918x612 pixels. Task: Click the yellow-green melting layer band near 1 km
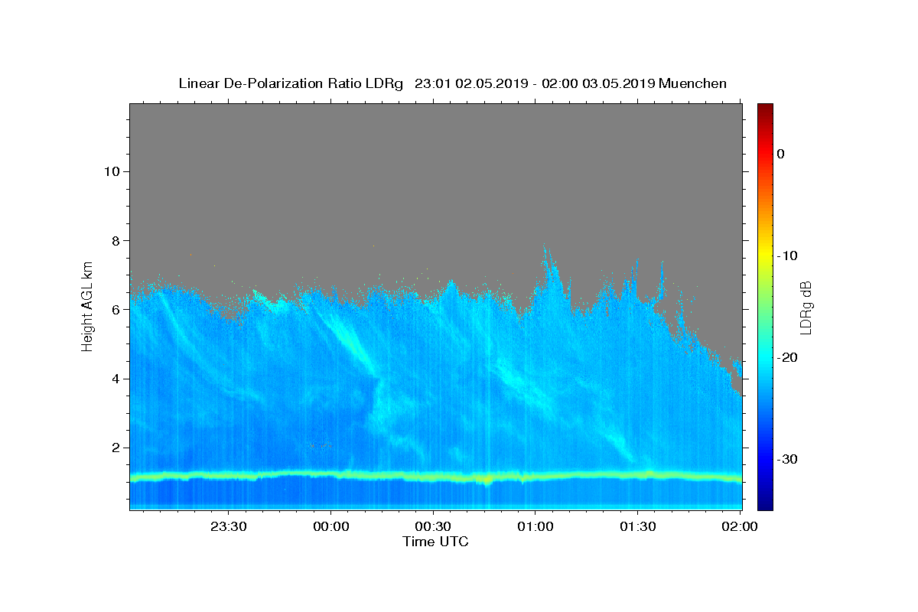(435, 476)
